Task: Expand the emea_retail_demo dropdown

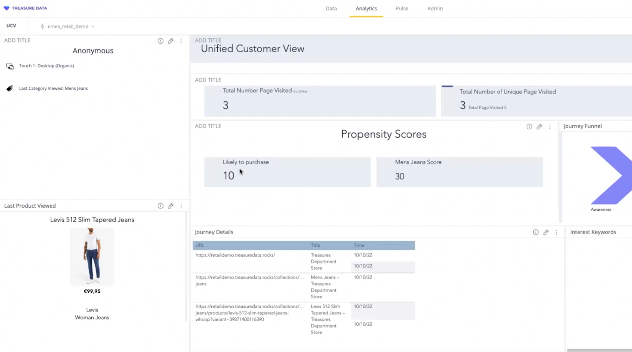Action: (68, 26)
